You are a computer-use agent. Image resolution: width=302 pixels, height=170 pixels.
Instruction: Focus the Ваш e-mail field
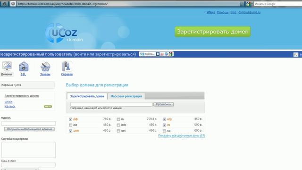[28, 165]
